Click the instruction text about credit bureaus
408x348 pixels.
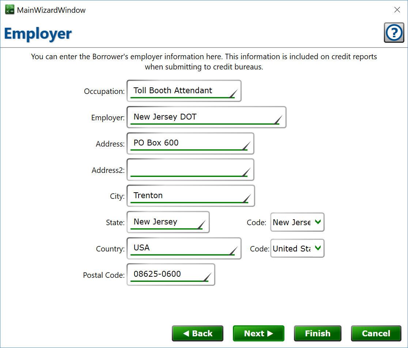(204, 62)
